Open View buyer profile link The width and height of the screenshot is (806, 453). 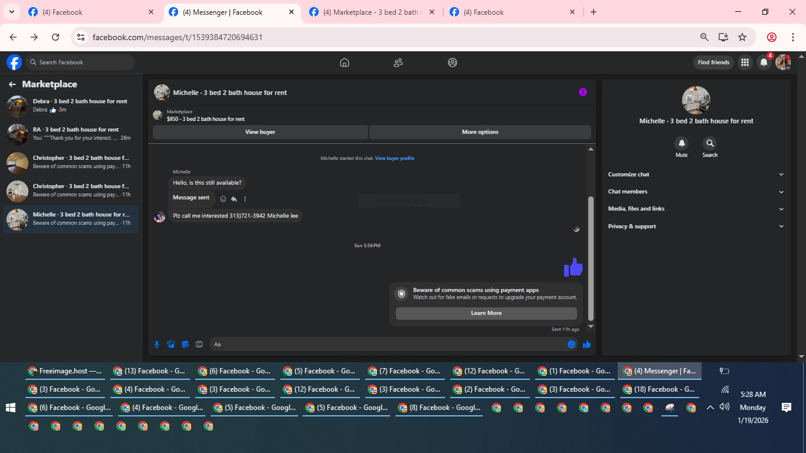(x=395, y=158)
